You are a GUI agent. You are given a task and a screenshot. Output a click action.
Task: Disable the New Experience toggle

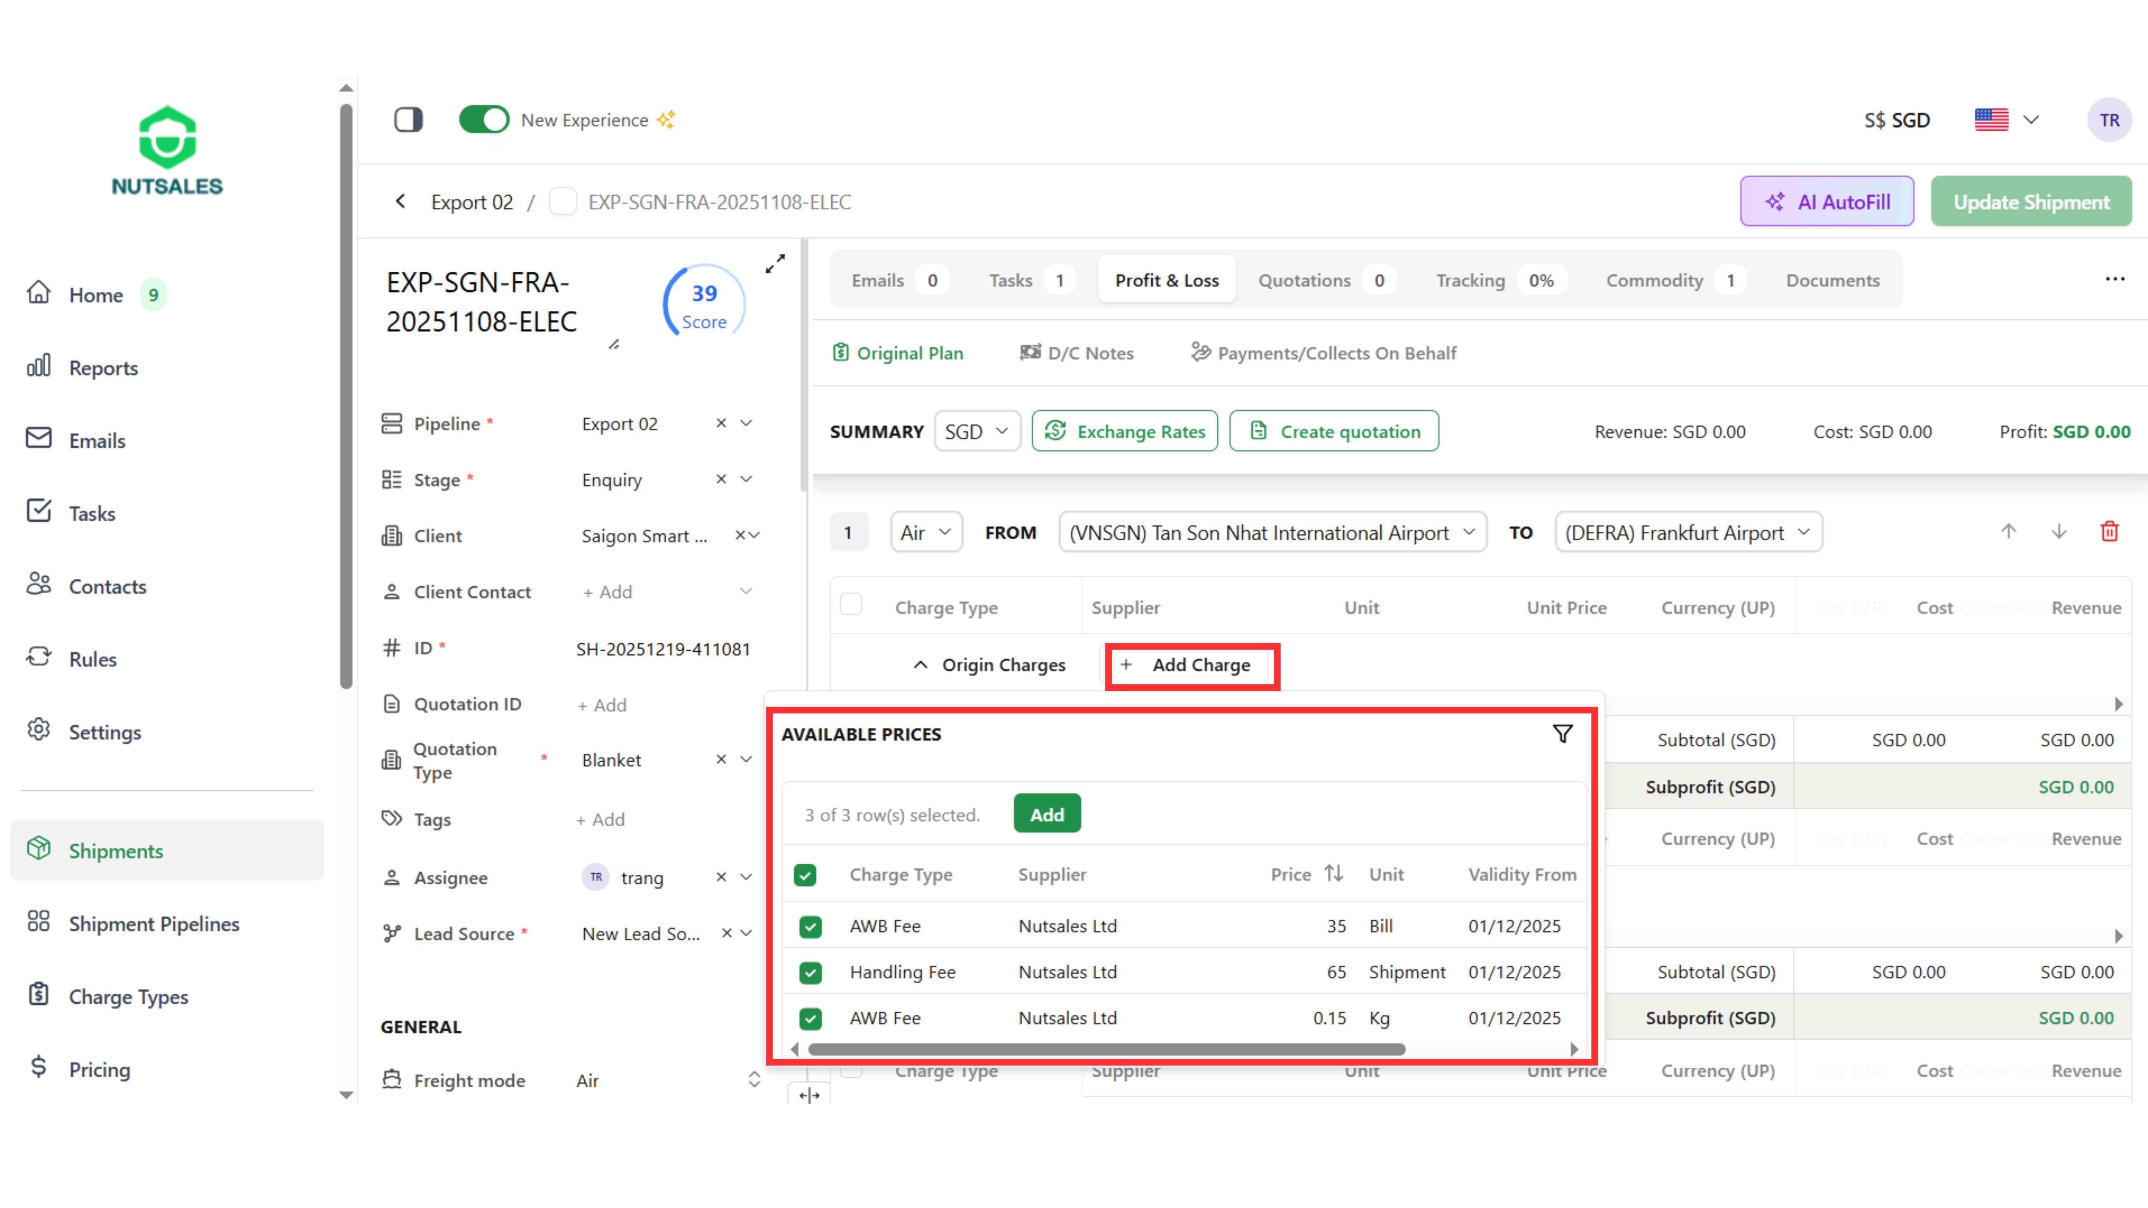484,119
